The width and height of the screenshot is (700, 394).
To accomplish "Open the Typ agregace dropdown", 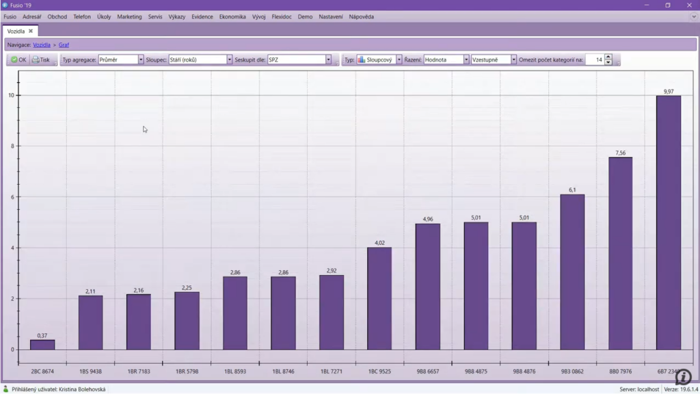I will 141,60.
